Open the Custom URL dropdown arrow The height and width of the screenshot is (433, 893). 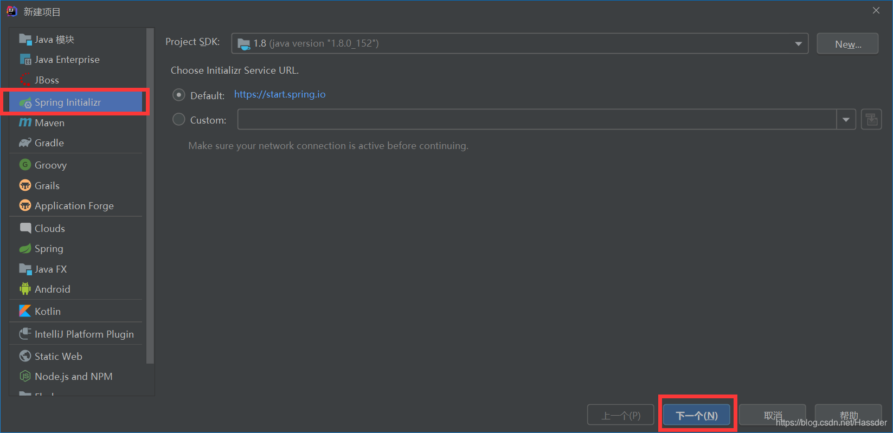click(846, 119)
